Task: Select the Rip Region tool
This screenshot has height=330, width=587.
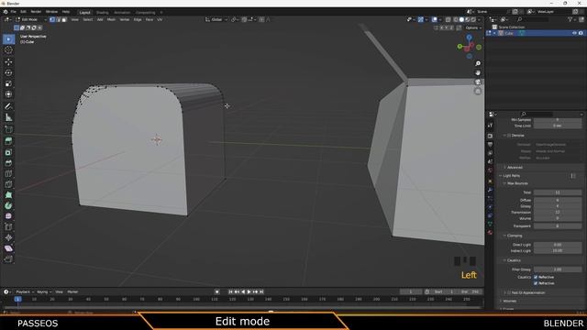Action: coord(8,258)
